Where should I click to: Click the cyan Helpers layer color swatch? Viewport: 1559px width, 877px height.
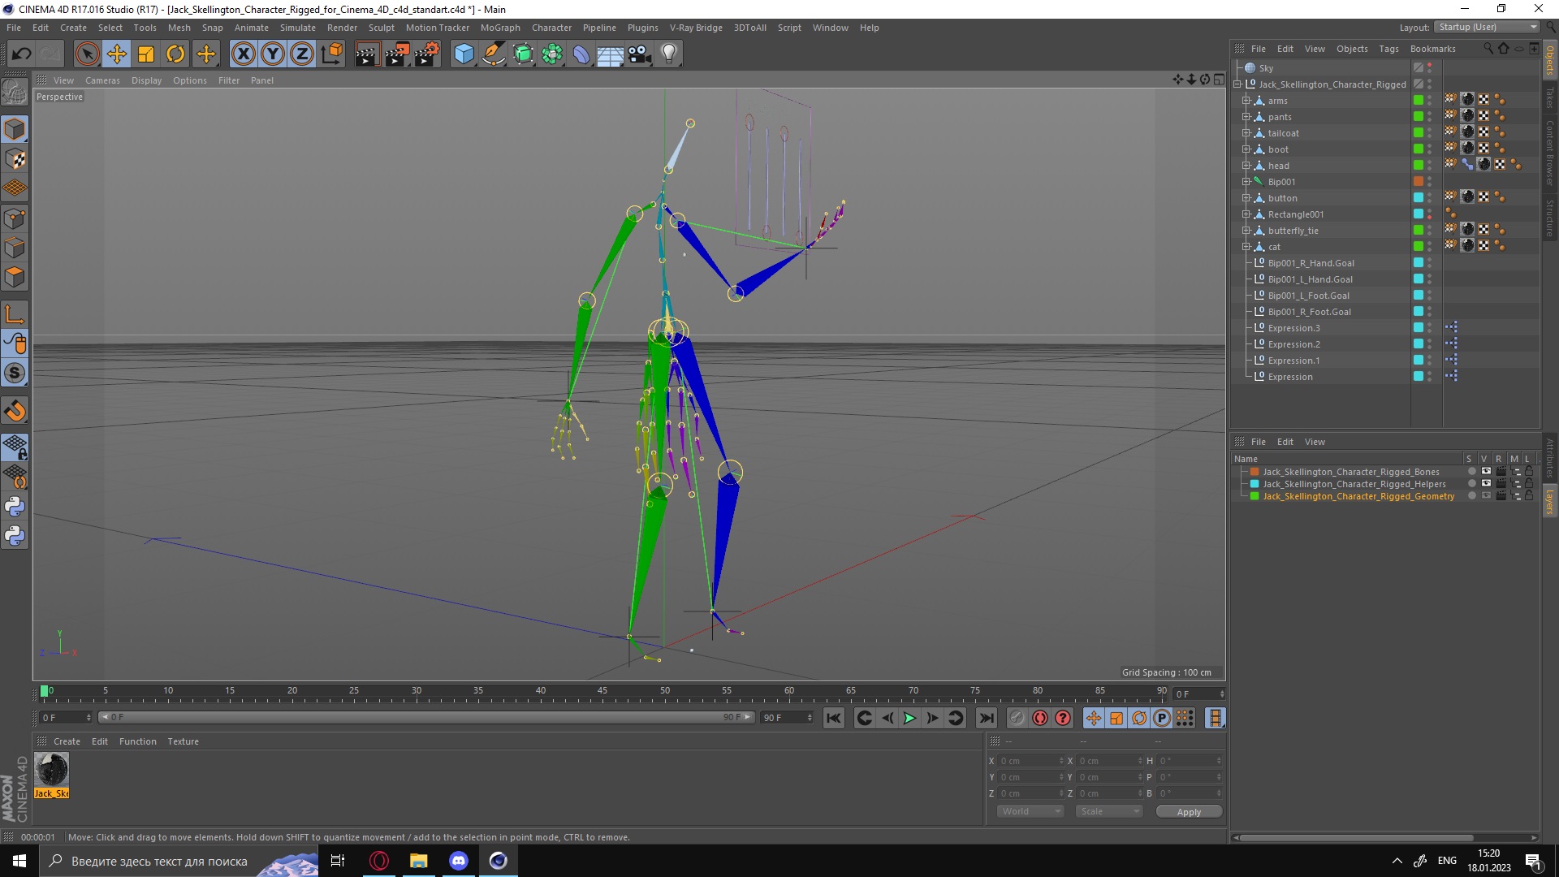coord(1255,484)
